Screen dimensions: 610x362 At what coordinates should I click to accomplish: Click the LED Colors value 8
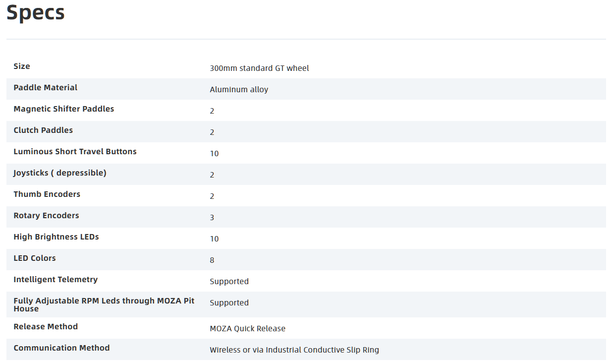[212, 260]
